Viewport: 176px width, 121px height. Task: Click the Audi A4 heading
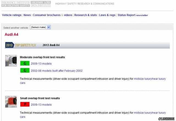click(12, 34)
